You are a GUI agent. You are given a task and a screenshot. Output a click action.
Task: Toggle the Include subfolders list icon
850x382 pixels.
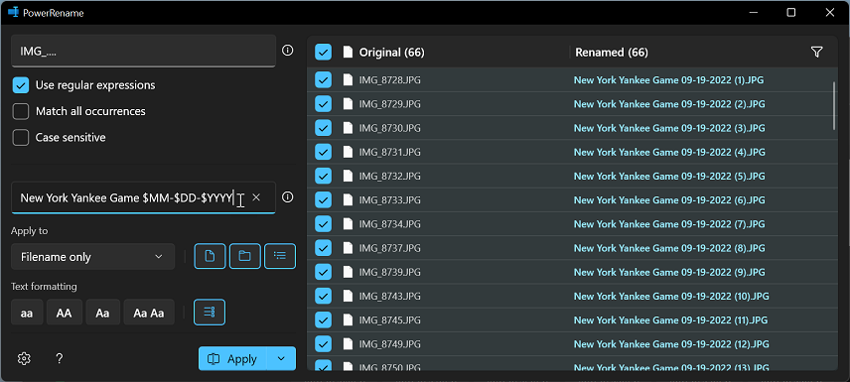[280, 256]
